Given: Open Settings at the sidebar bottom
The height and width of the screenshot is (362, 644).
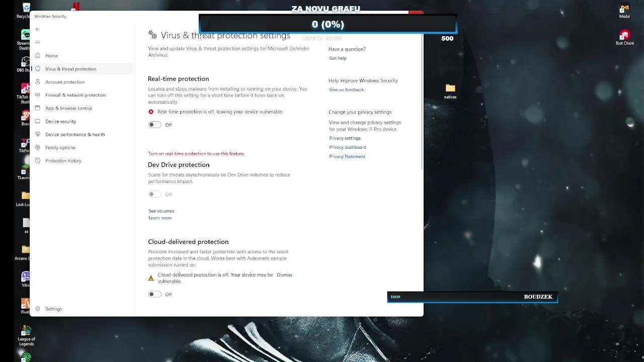Looking at the screenshot, I should 82,309.
